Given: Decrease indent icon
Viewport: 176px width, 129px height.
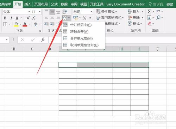Looking at the screenshot, I should (x=46, y=24).
